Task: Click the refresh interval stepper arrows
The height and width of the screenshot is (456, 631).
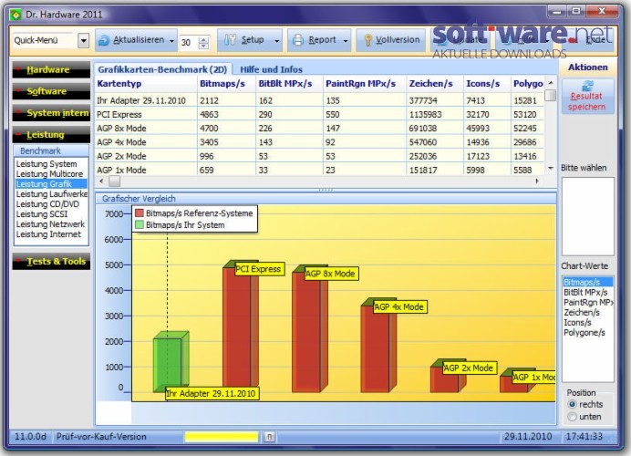Action: (203, 42)
